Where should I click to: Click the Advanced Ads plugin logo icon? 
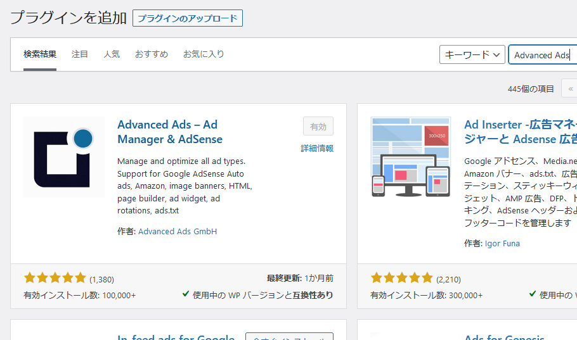64,157
